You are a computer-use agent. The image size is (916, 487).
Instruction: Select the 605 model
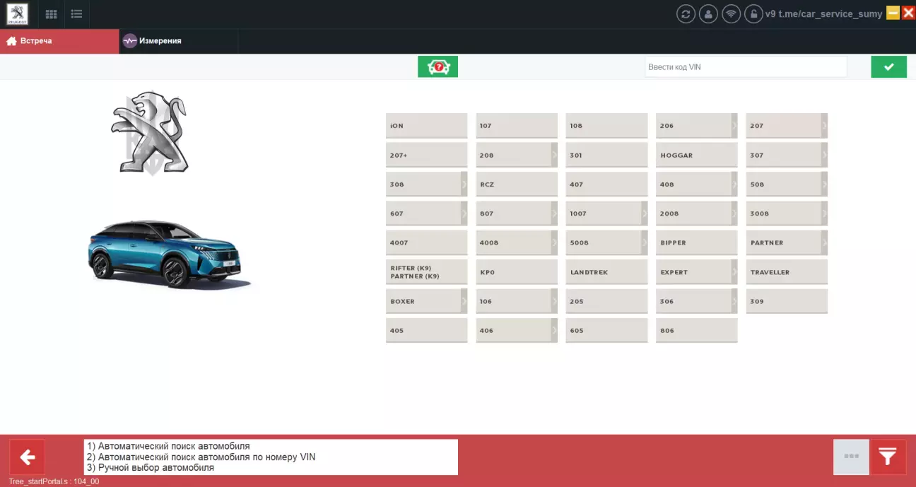(606, 331)
